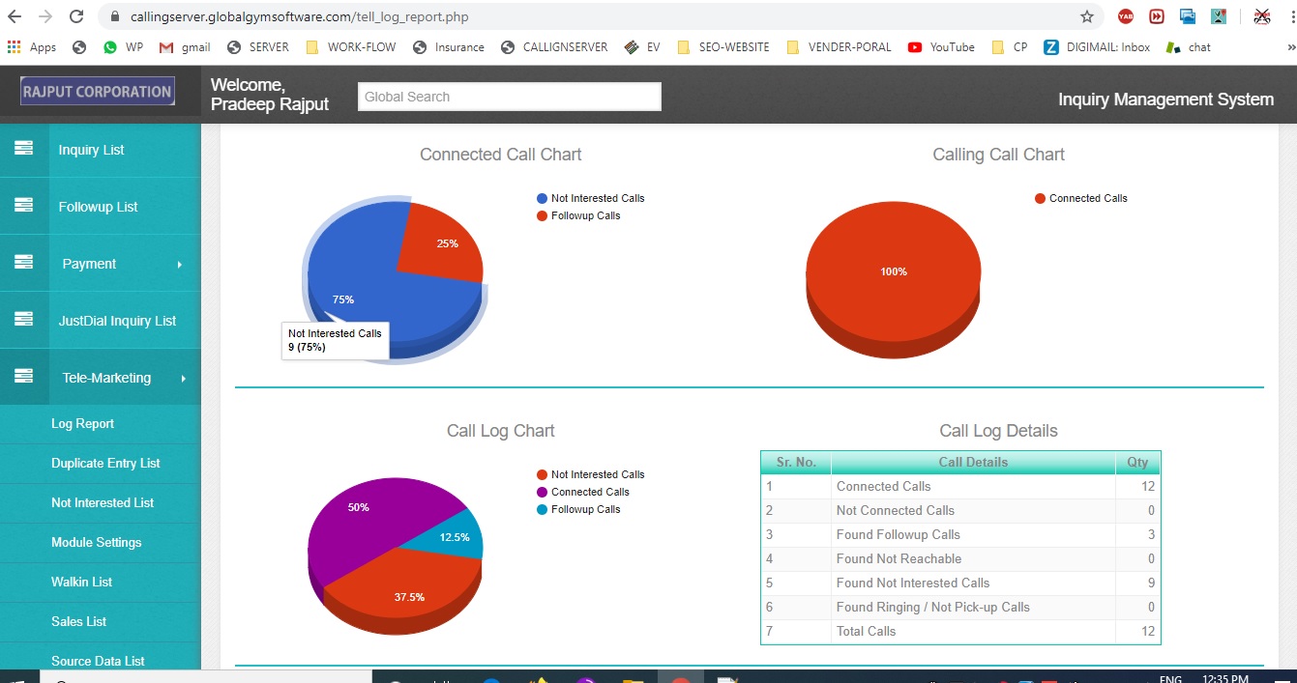The height and width of the screenshot is (683, 1297).
Task: Click the list icon next to Payment
Action: click(23, 263)
